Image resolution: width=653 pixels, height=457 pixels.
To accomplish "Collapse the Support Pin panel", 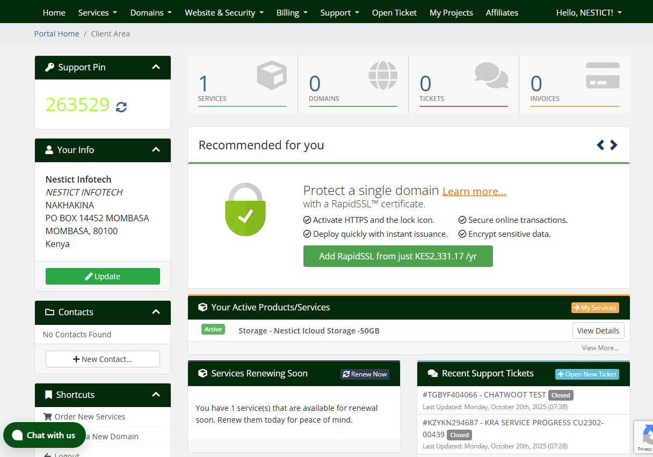I will pyautogui.click(x=156, y=67).
